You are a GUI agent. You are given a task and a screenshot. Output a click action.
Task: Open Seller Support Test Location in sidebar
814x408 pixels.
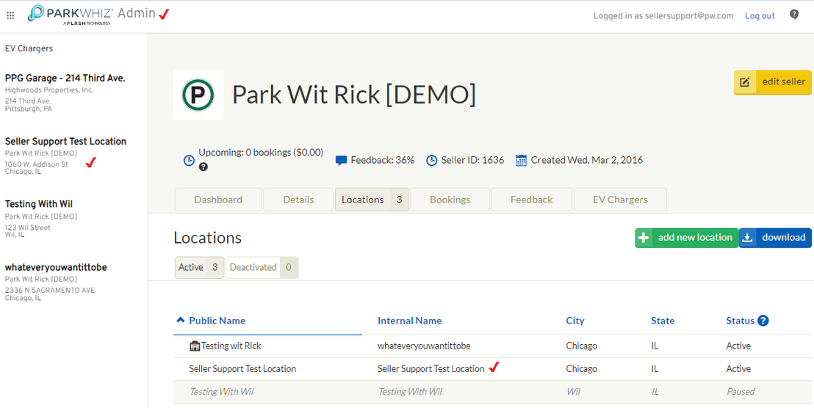click(x=65, y=141)
